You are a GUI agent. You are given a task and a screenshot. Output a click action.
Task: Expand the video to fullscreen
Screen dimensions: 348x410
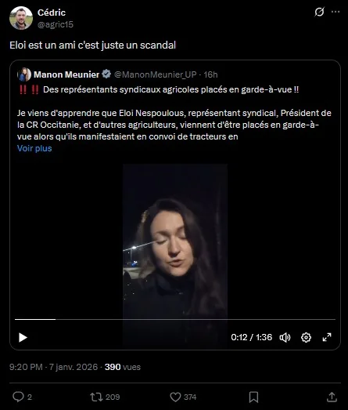327,337
